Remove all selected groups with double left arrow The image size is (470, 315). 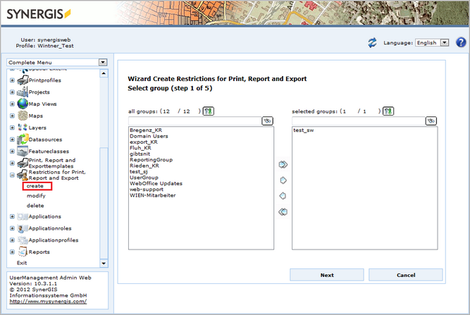pos(283,211)
